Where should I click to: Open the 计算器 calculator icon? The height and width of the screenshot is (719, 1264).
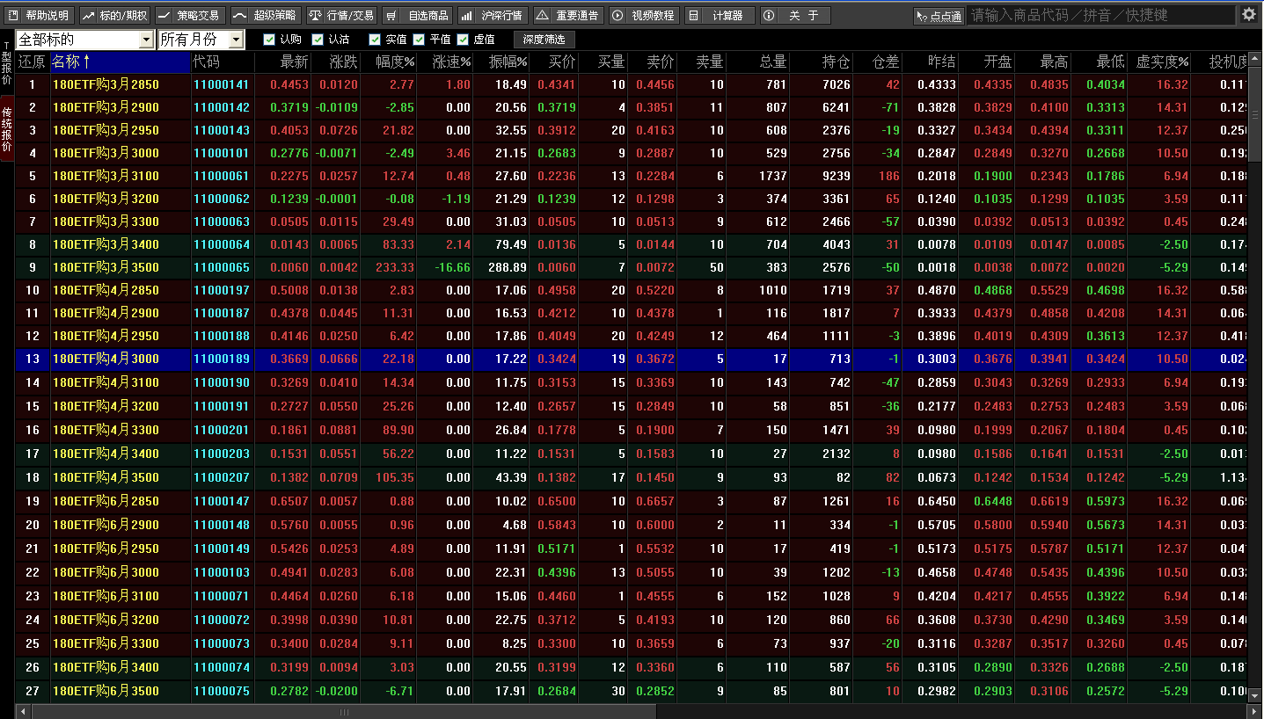(694, 16)
